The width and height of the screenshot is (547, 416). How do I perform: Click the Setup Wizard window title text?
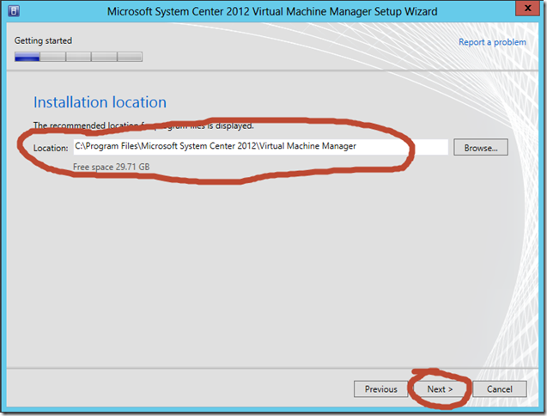(272, 11)
